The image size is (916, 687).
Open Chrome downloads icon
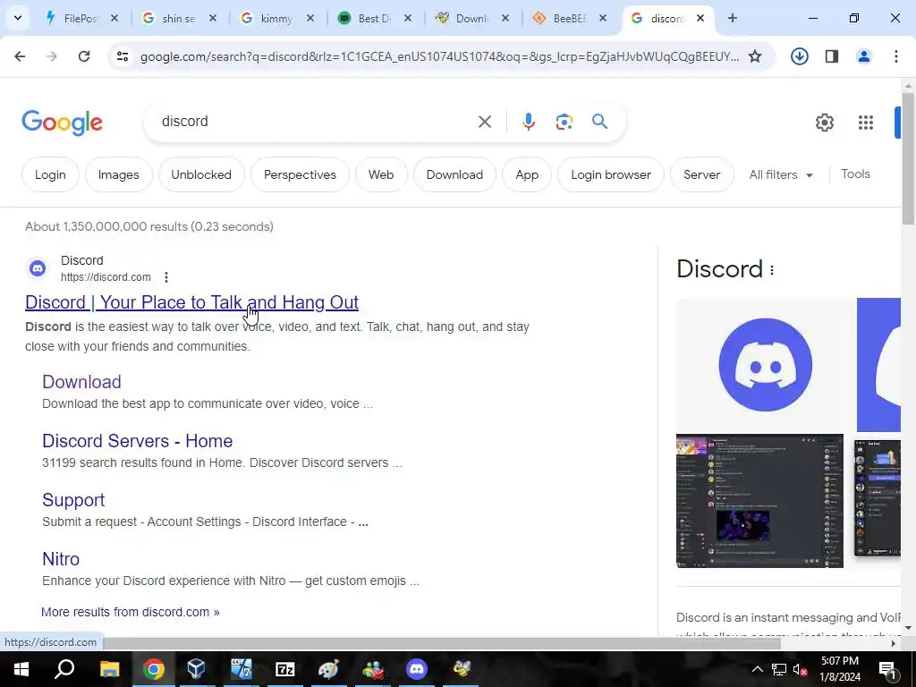(799, 56)
